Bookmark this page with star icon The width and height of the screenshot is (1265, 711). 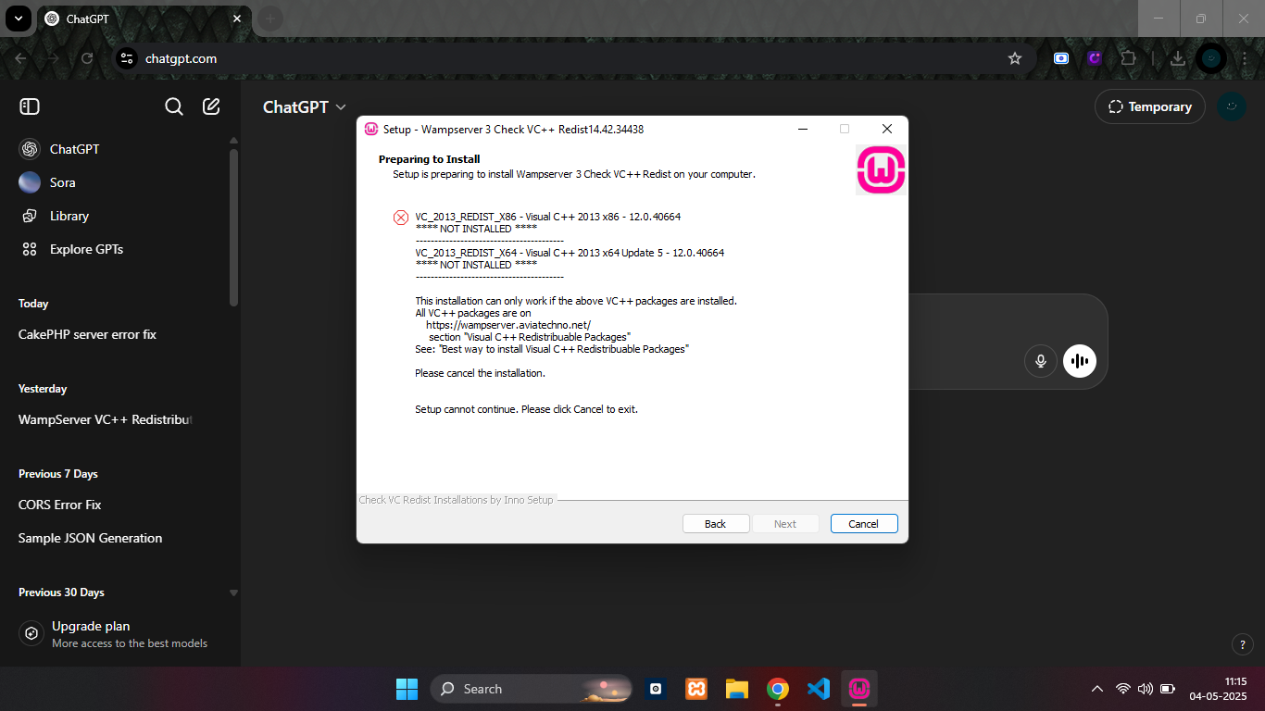pyautogui.click(x=1015, y=58)
